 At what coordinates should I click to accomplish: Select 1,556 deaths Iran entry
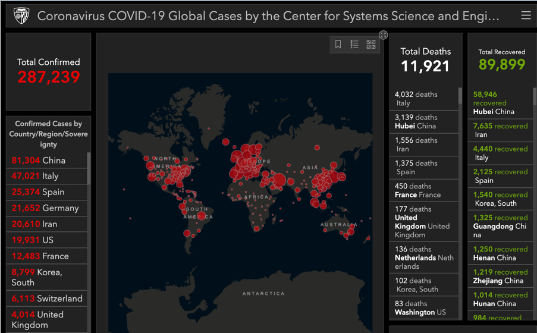pos(424,145)
